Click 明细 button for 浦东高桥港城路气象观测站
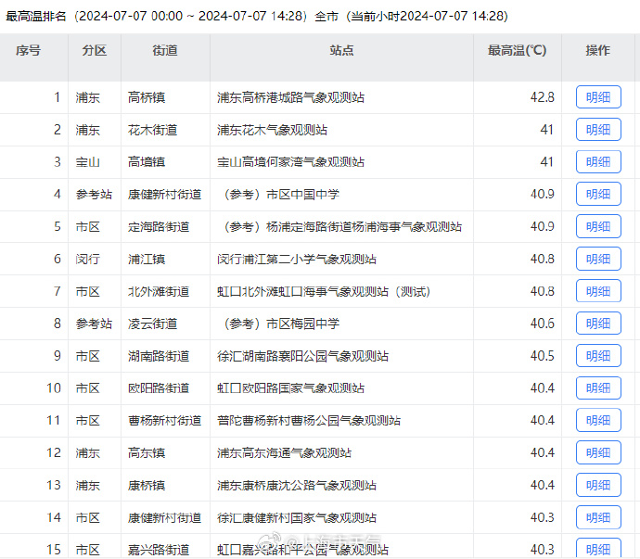The height and width of the screenshot is (559, 640). pyautogui.click(x=598, y=97)
